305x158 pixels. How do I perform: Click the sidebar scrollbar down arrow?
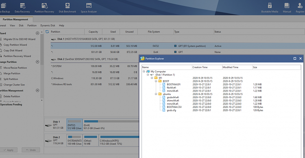[x=41, y=100]
